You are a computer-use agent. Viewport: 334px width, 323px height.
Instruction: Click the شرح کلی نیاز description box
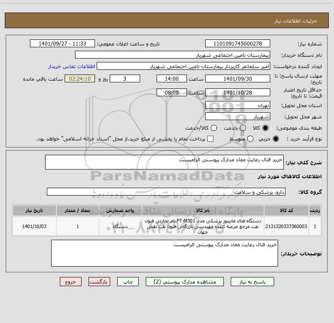click(164, 162)
